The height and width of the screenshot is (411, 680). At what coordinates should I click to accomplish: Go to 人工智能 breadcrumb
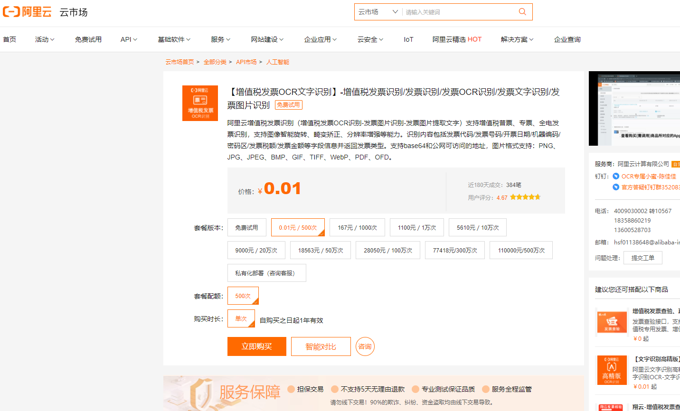click(x=277, y=62)
